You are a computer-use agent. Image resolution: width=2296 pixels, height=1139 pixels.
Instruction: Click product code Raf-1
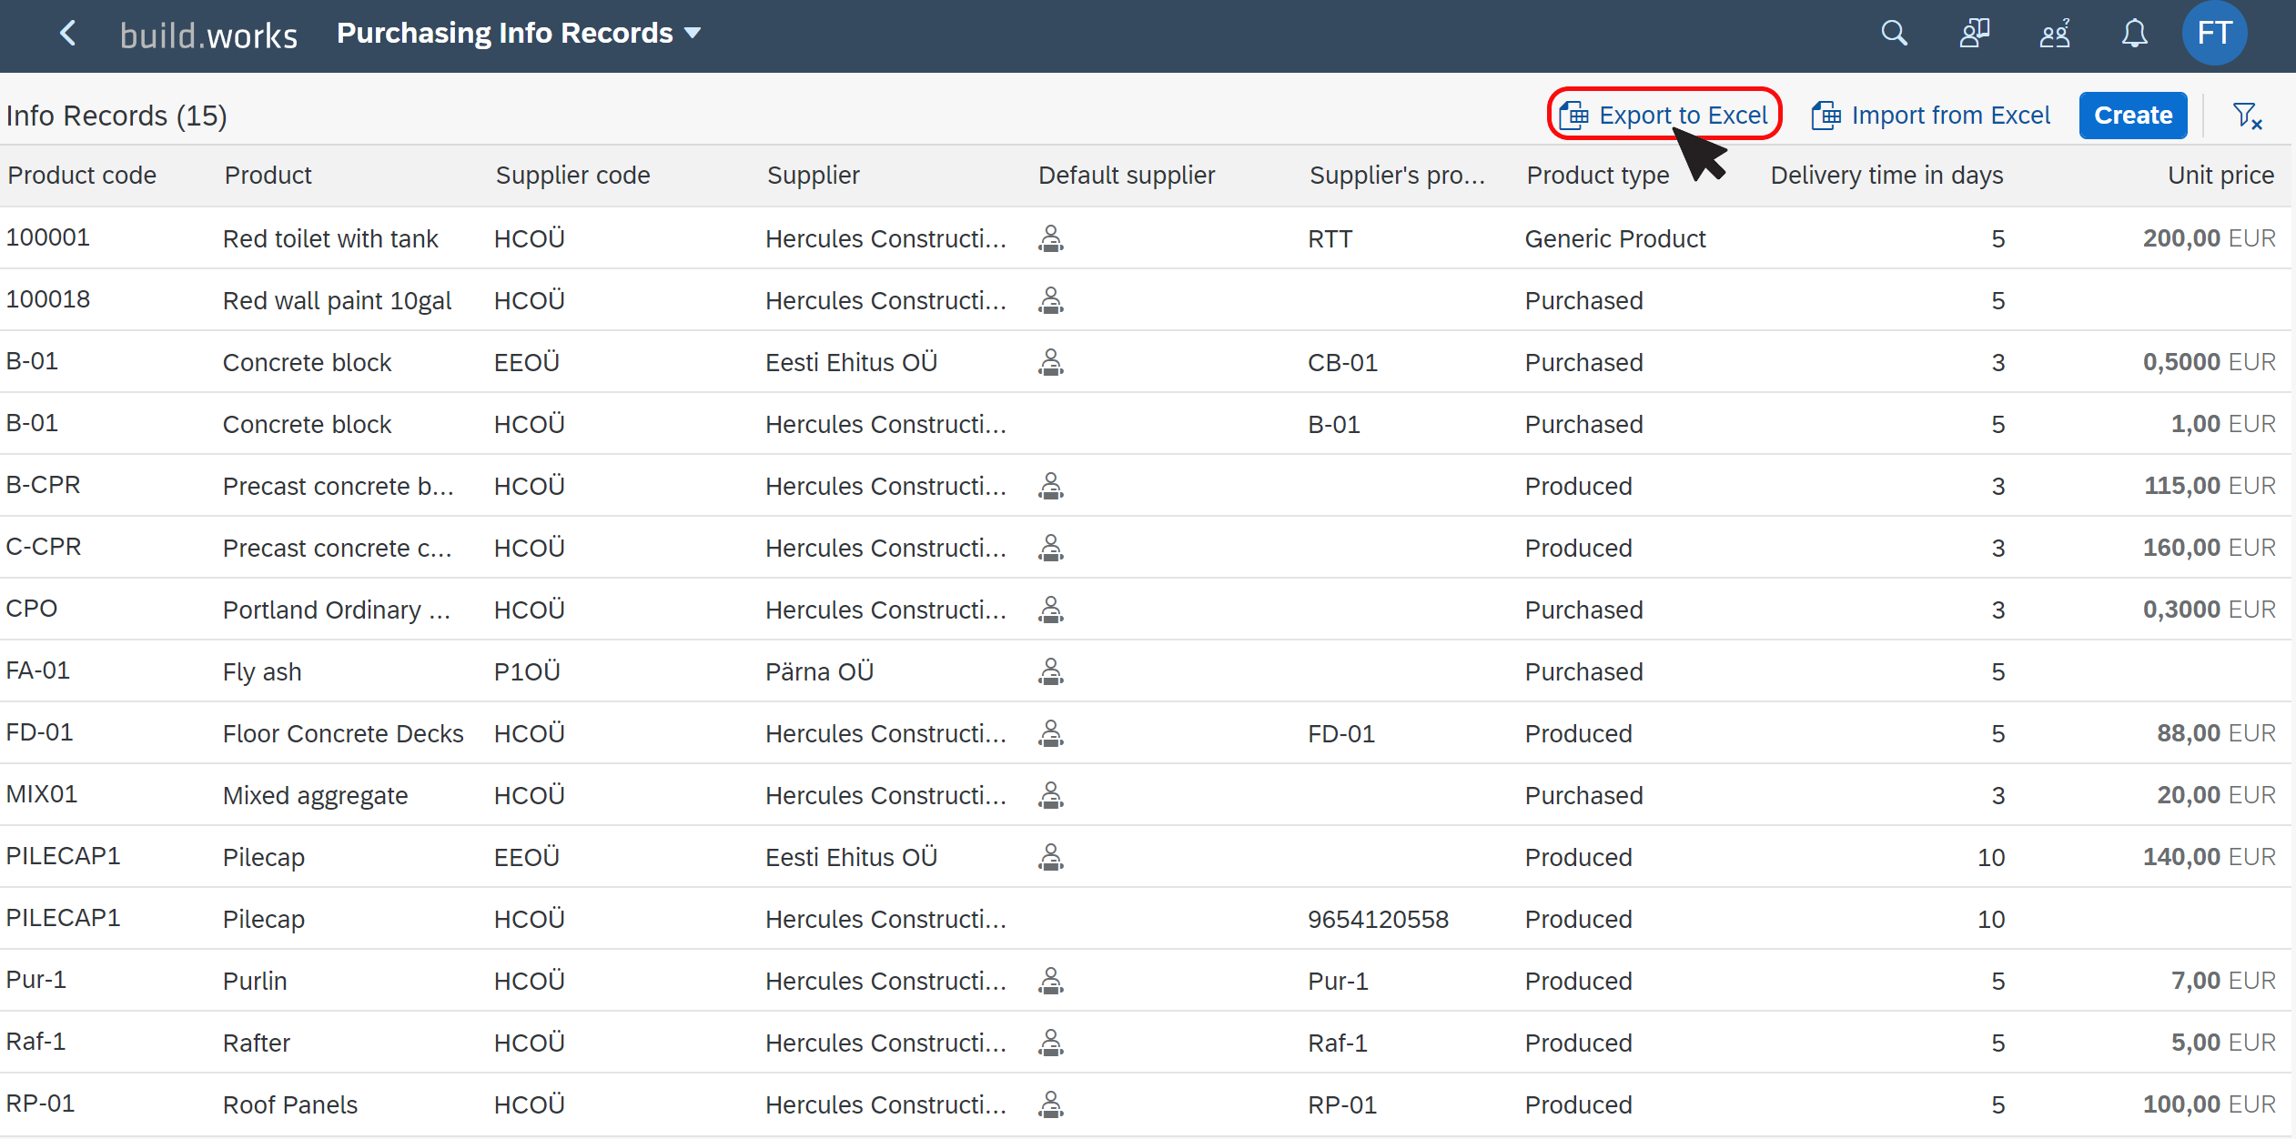click(x=36, y=1042)
